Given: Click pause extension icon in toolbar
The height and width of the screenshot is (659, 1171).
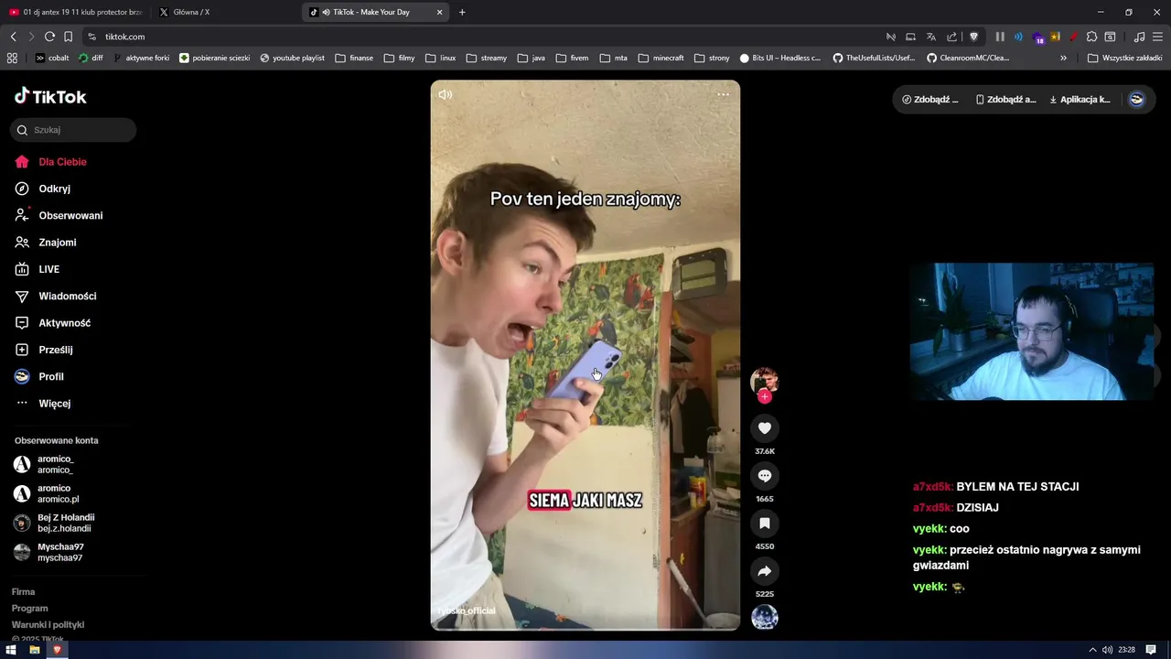Looking at the screenshot, I should [x=1000, y=37].
